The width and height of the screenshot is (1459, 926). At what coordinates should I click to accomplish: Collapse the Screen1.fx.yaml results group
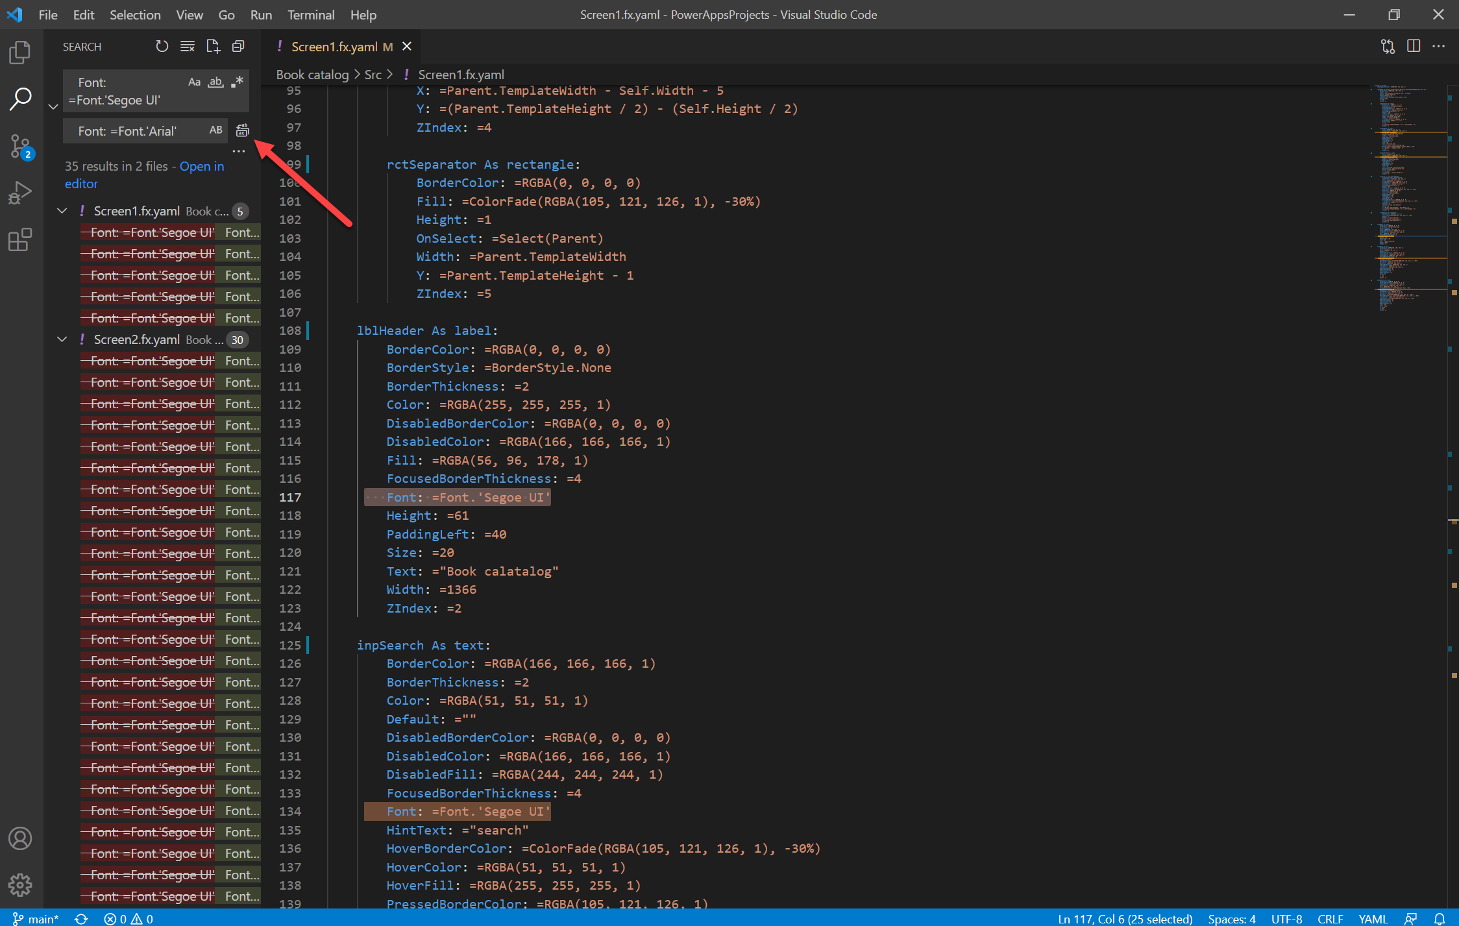pyautogui.click(x=62, y=211)
